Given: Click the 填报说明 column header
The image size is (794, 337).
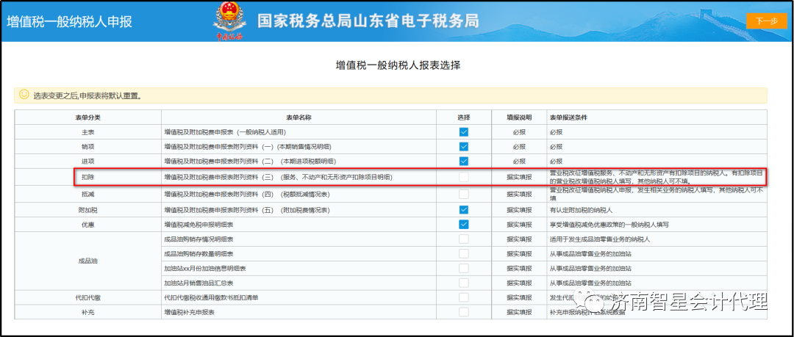Looking at the screenshot, I should pyautogui.click(x=519, y=117).
